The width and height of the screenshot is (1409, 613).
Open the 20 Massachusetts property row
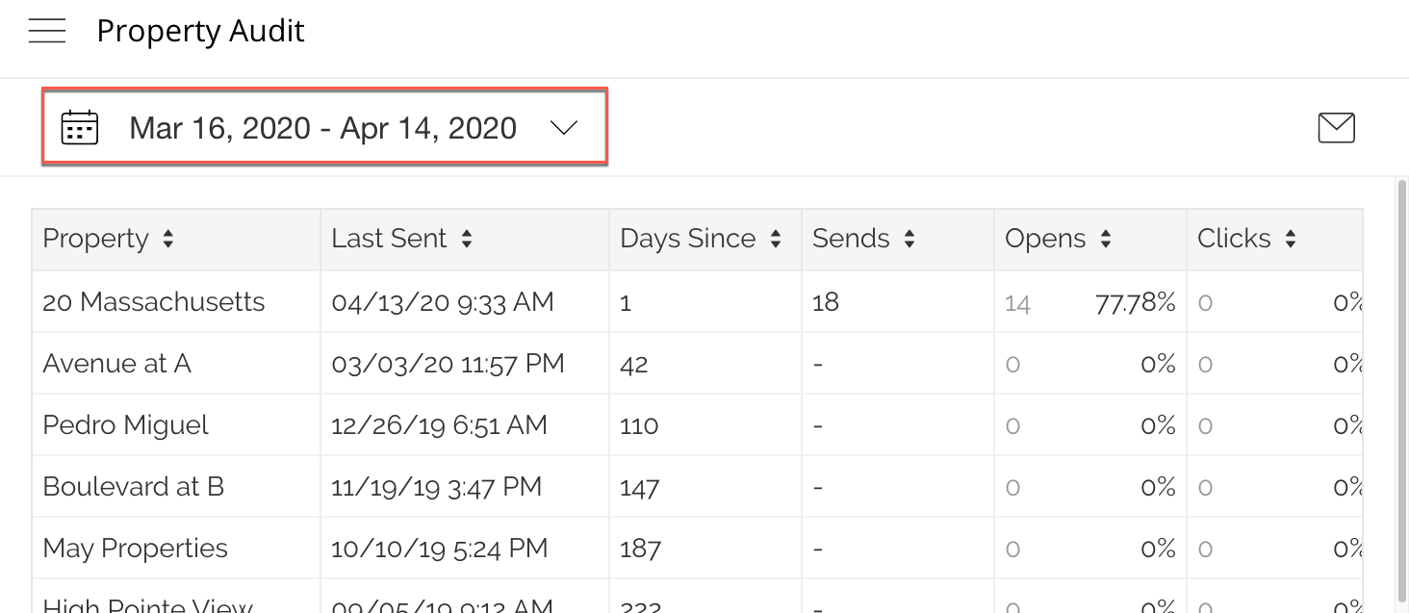(x=154, y=302)
